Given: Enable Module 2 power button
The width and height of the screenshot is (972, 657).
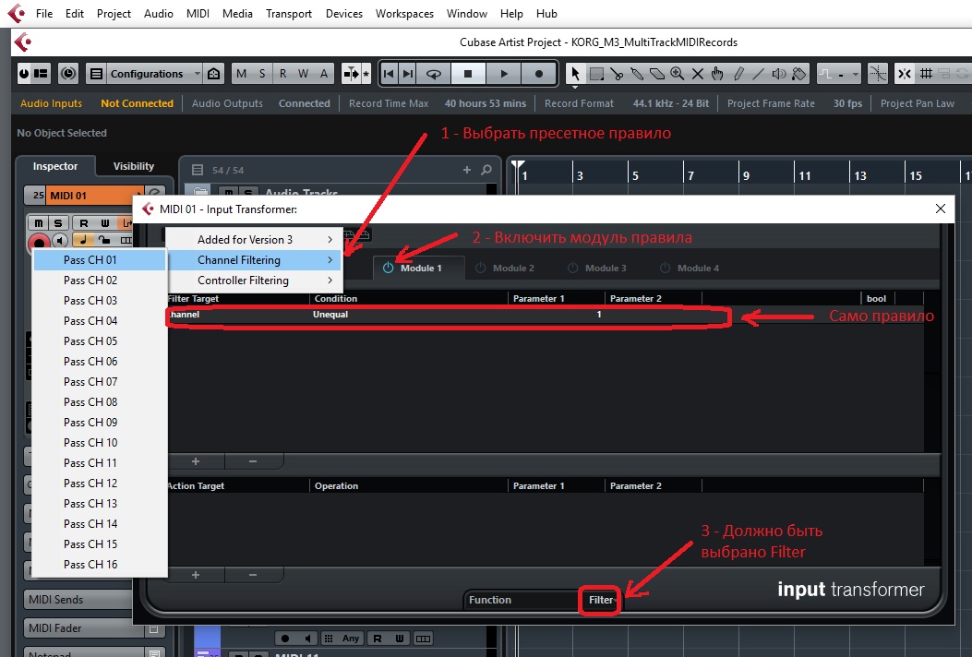Looking at the screenshot, I should point(480,268).
